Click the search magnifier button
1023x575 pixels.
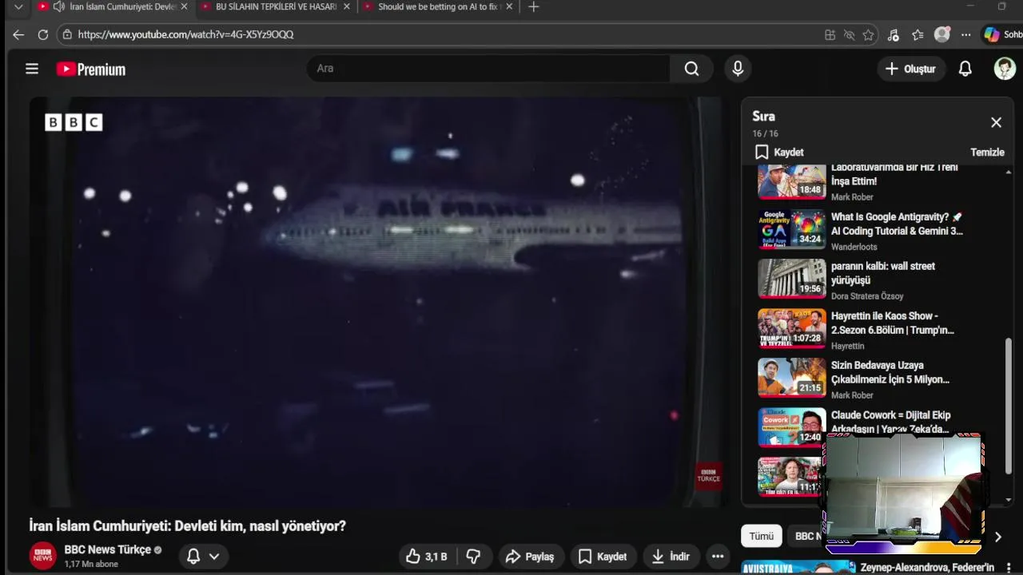(691, 69)
